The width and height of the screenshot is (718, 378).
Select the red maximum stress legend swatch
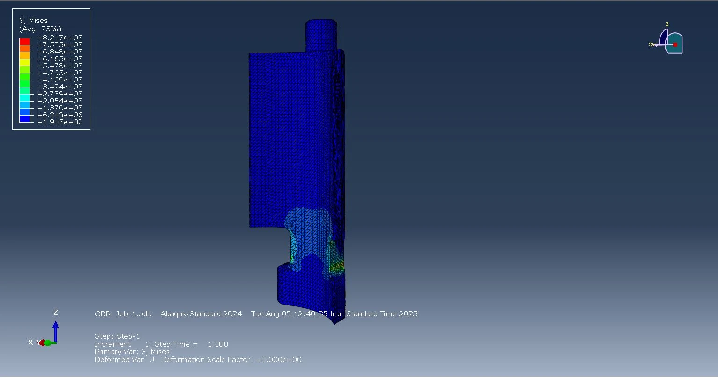(x=25, y=42)
